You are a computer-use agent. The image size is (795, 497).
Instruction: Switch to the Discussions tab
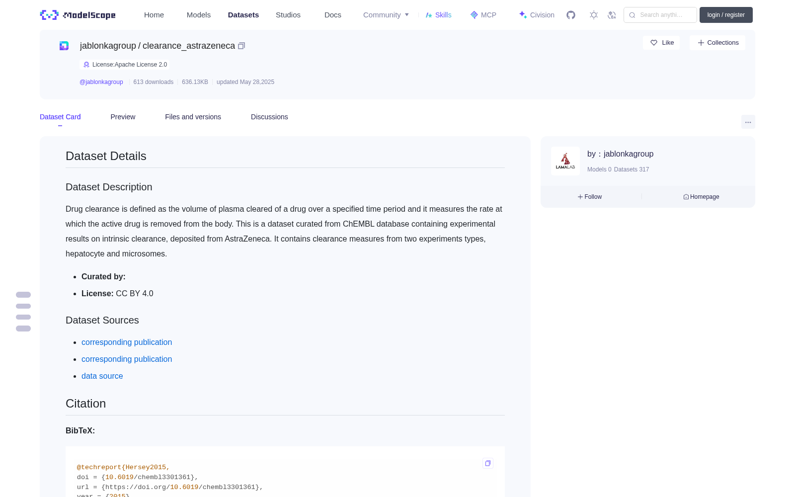pyautogui.click(x=269, y=117)
